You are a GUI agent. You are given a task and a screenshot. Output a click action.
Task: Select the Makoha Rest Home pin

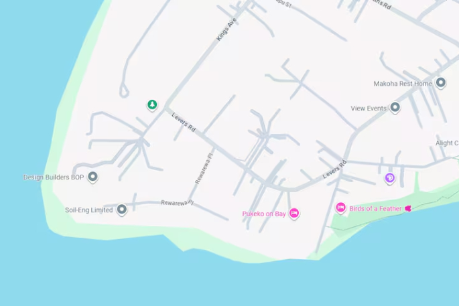click(440, 83)
